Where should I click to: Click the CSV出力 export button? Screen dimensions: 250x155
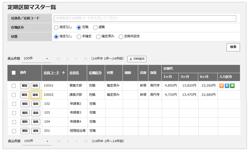[137, 59]
